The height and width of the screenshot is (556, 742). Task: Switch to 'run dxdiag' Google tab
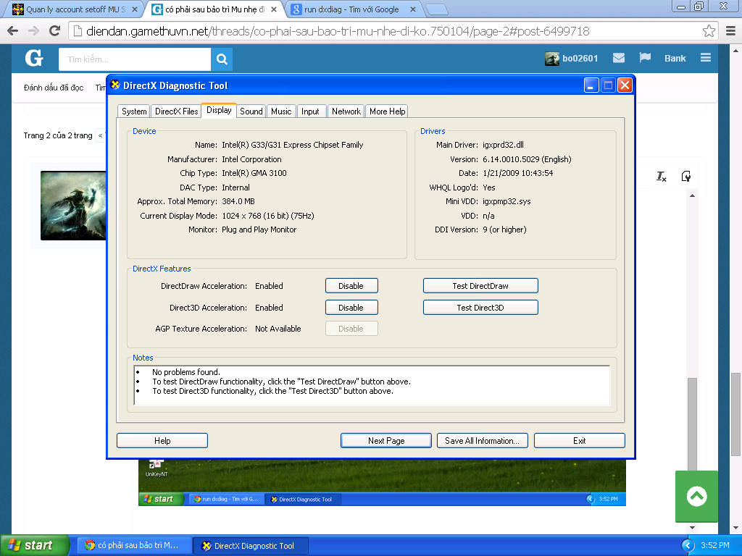[351, 9]
